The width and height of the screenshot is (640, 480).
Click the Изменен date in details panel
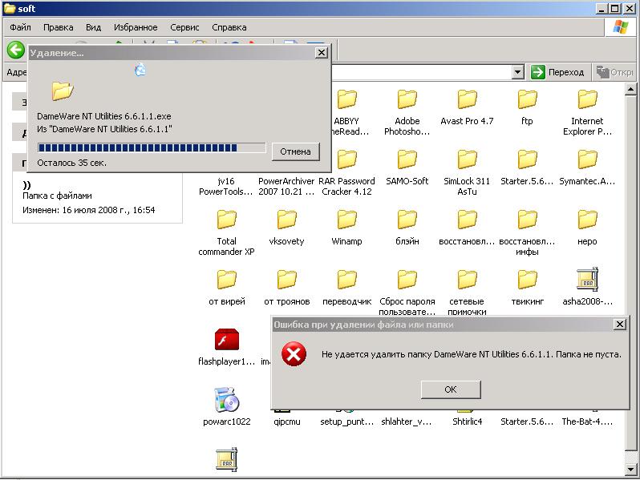tap(88, 210)
